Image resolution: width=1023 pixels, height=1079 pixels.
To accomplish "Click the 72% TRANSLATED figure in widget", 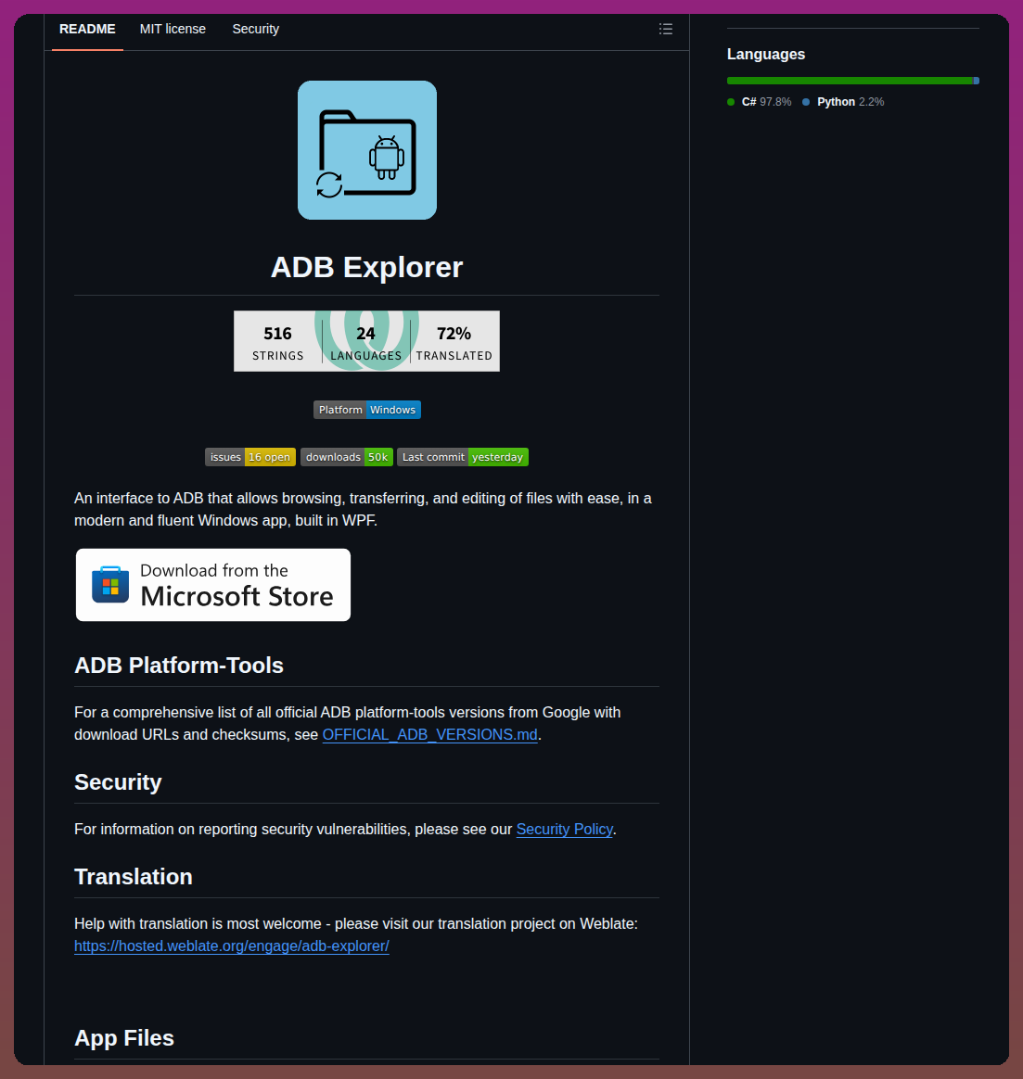I will 454,343.
